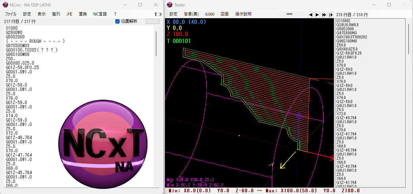Screen dimensions: 413x194
Task: Click the NC.nc window app icon
Action: coord(5,5)
